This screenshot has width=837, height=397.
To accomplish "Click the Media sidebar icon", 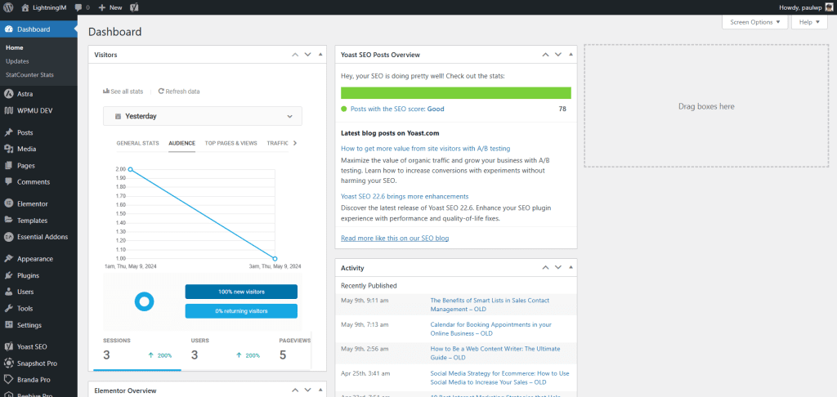I will tap(8, 149).
